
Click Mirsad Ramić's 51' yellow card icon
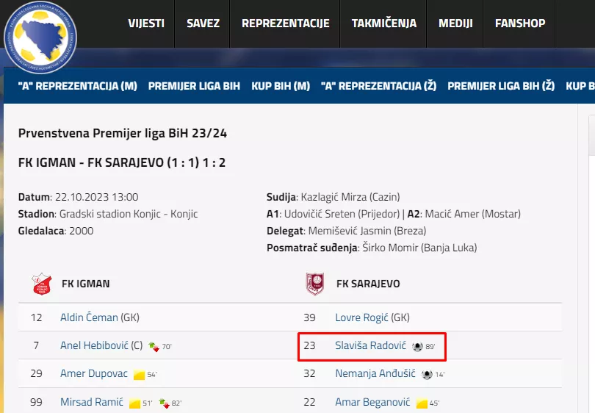134,403
